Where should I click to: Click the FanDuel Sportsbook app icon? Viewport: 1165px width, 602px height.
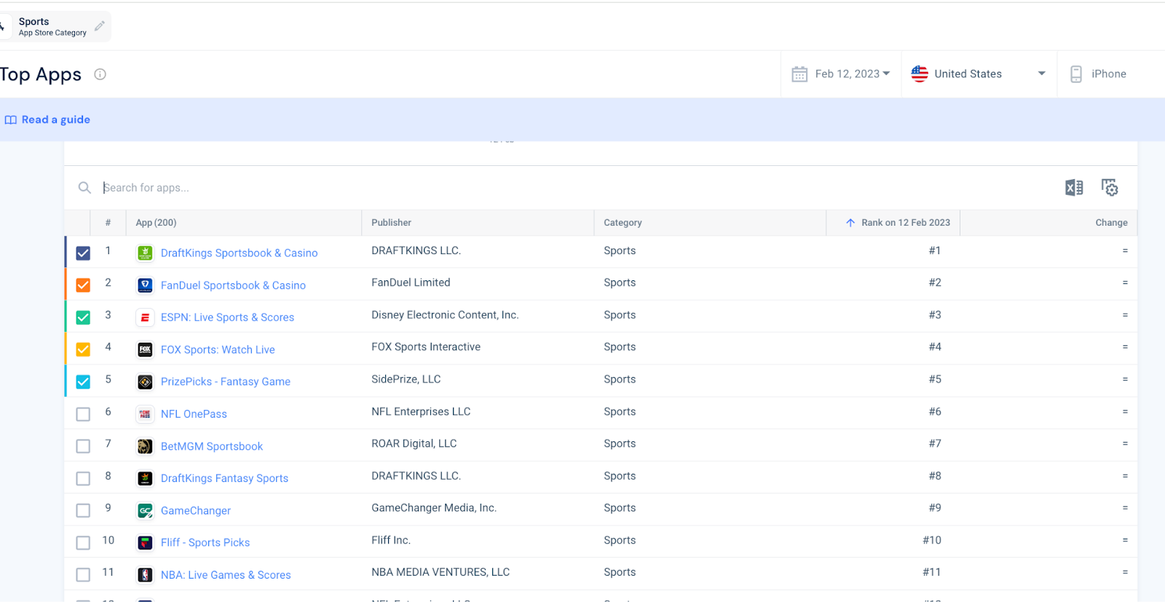[x=145, y=285]
